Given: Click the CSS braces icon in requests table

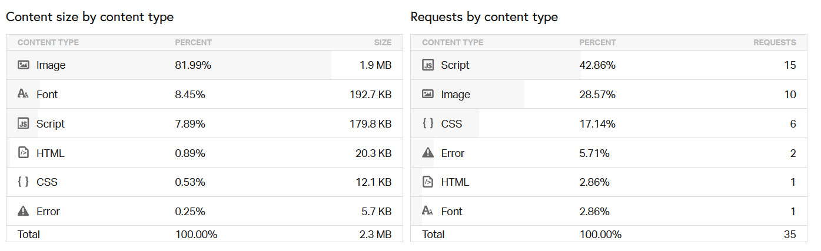Looking at the screenshot, I should (x=428, y=123).
